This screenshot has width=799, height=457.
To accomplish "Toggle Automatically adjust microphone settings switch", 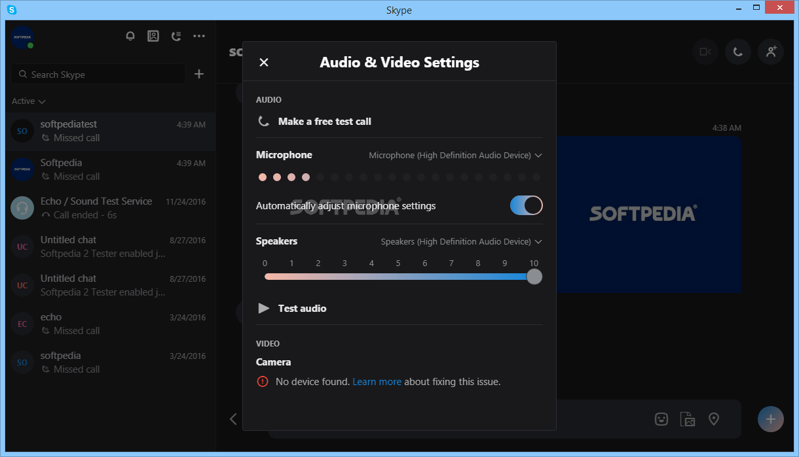I will [527, 205].
